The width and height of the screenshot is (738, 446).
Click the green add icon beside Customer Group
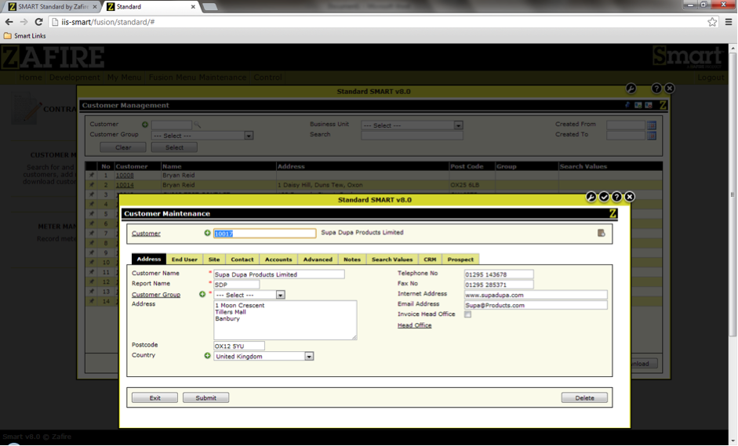tap(202, 295)
